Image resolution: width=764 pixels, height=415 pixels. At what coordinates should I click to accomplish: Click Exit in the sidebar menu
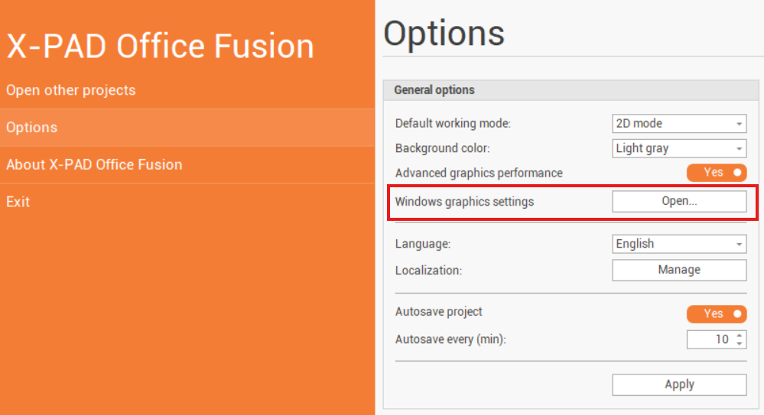[x=18, y=202]
